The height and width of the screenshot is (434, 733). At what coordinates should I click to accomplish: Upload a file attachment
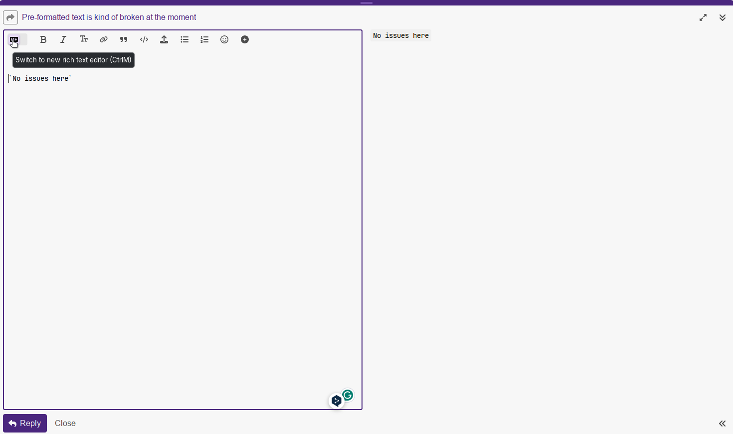[x=164, y=40]
